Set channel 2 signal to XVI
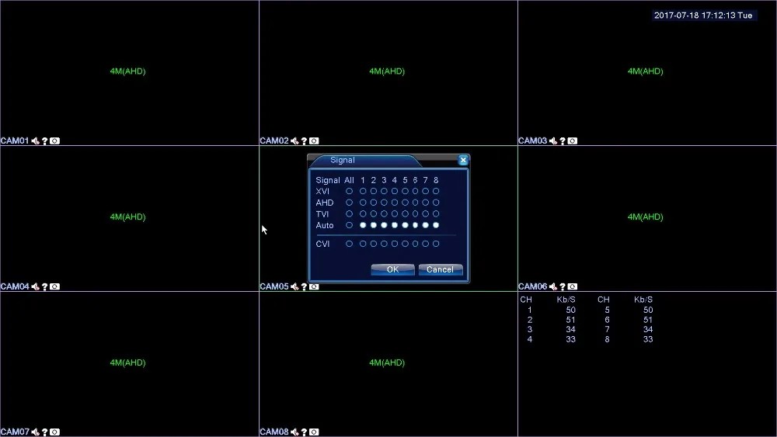 pos(374,191)
